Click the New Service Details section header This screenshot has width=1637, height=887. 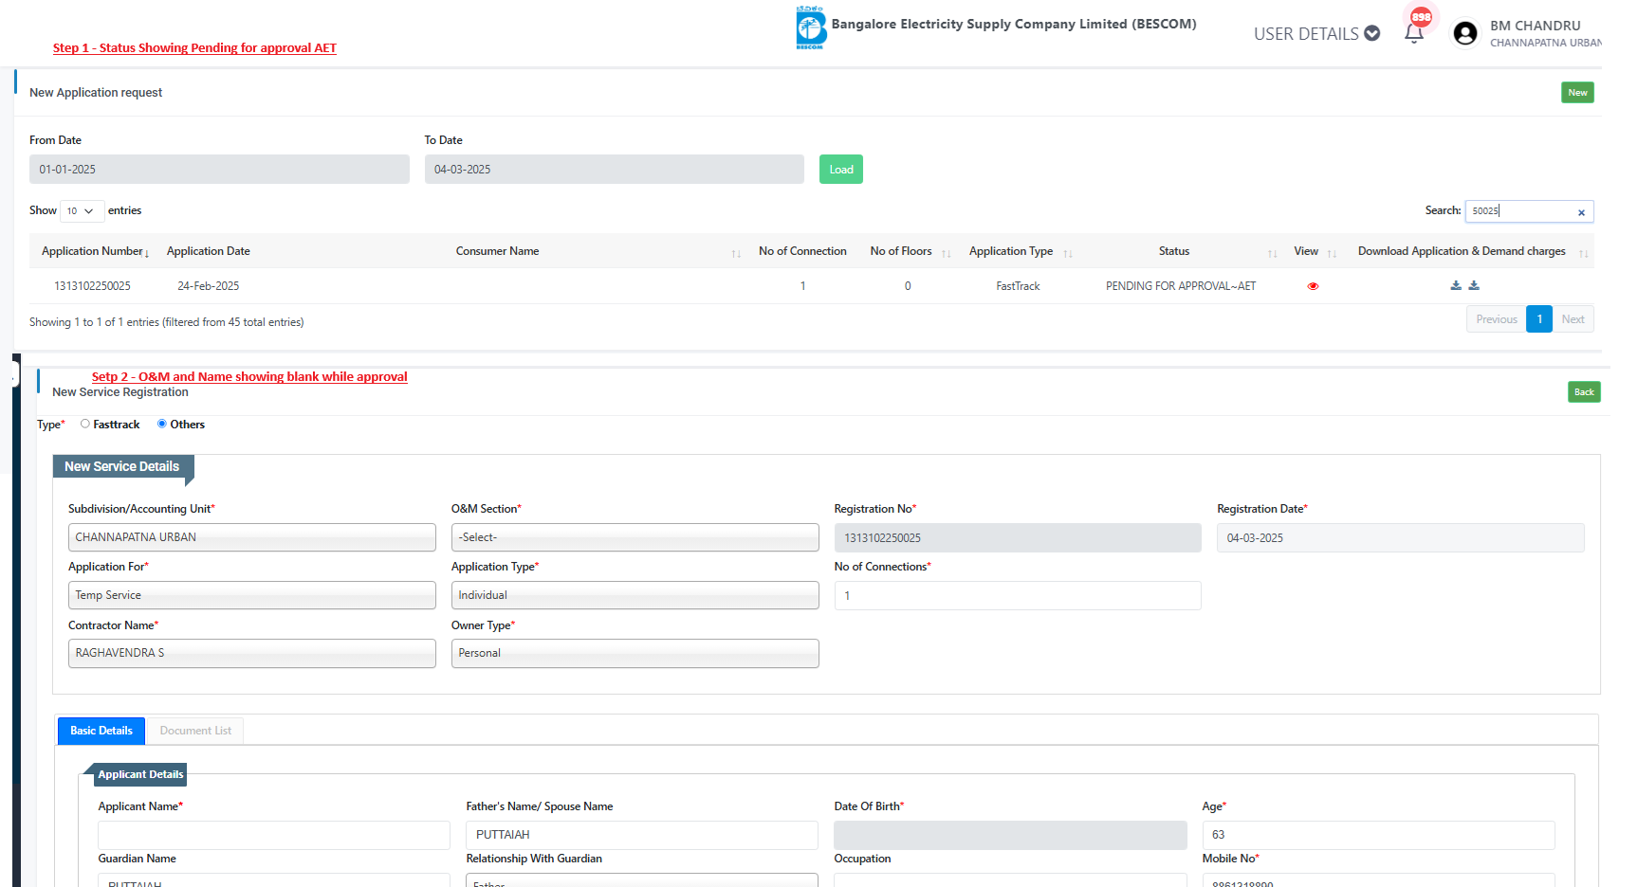[x=122, y=466]
